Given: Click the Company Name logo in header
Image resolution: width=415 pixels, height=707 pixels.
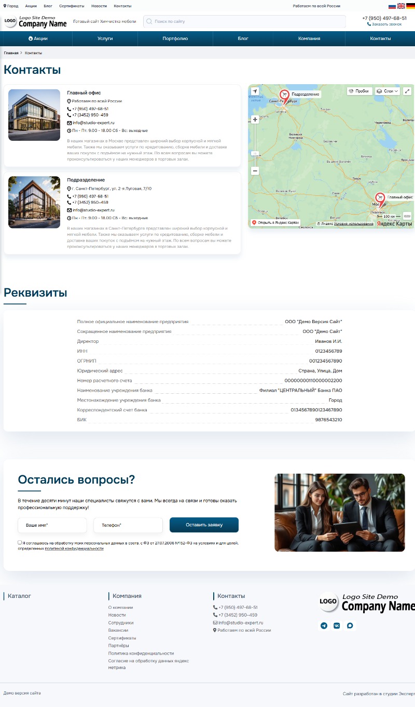Looking at the screenshot, I should coord(35,21).
